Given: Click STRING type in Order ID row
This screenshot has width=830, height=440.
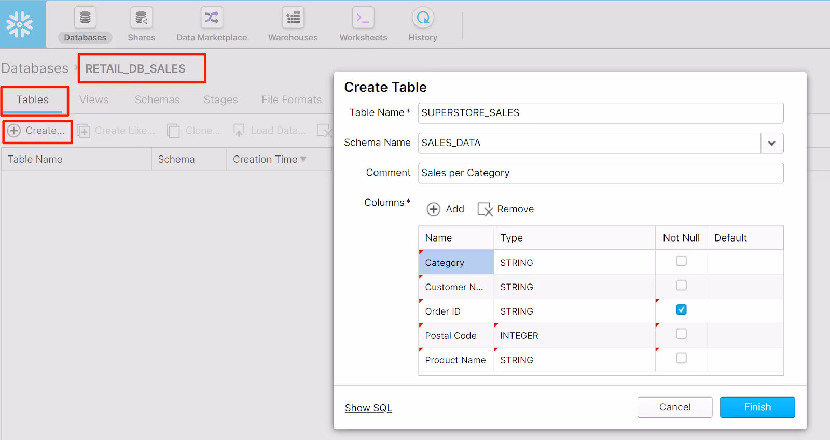Looking at the screenshot, I should tap(574, 311).
